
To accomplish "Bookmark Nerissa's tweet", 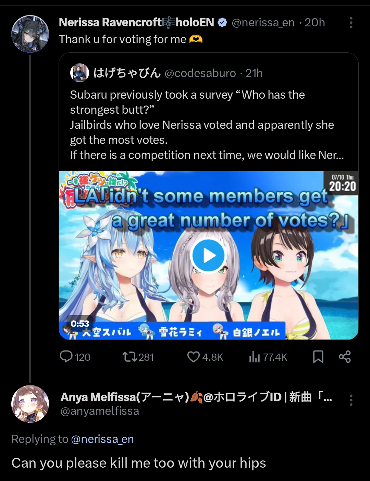I will pos(318,357).
